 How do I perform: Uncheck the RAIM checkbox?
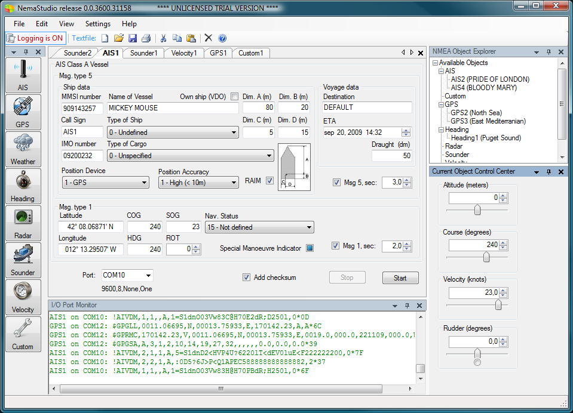click(269, 181)
